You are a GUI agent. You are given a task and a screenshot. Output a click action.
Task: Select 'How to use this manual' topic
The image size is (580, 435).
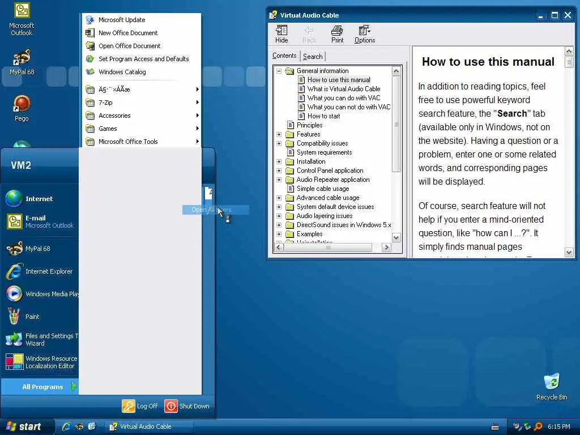[339, 80]
